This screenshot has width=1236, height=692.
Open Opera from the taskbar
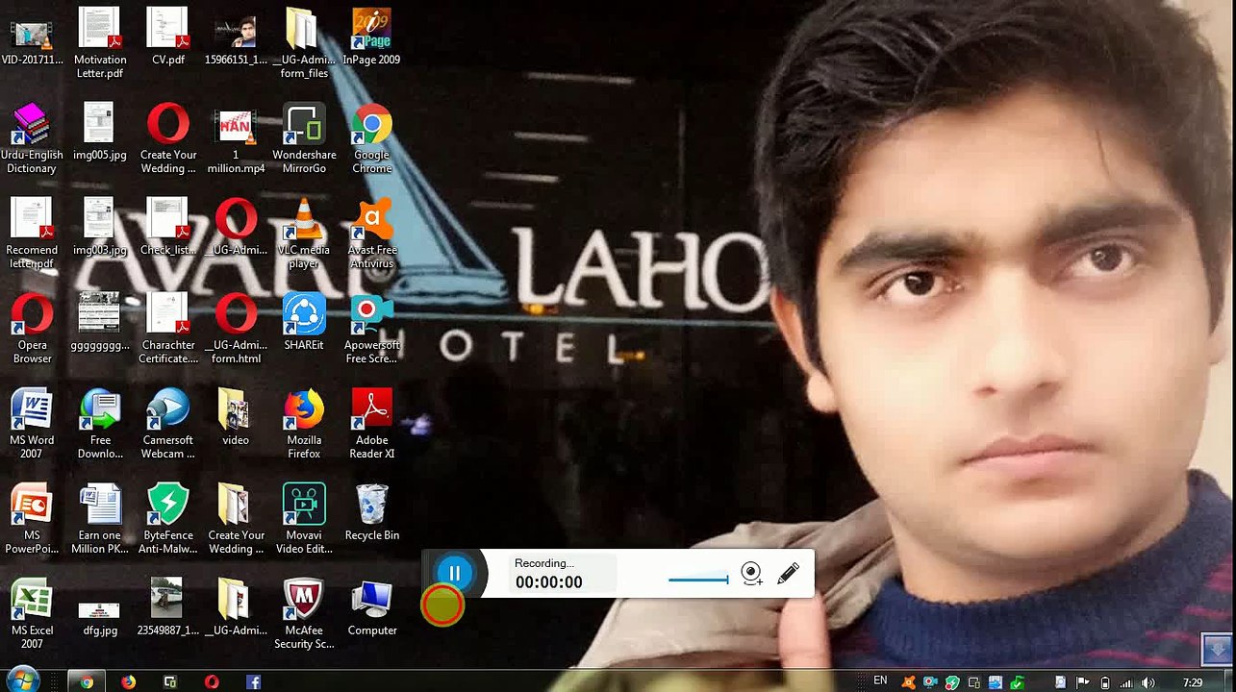(212, 681)
